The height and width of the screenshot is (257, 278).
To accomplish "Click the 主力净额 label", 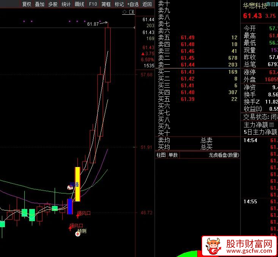I will tap(256, 125).
